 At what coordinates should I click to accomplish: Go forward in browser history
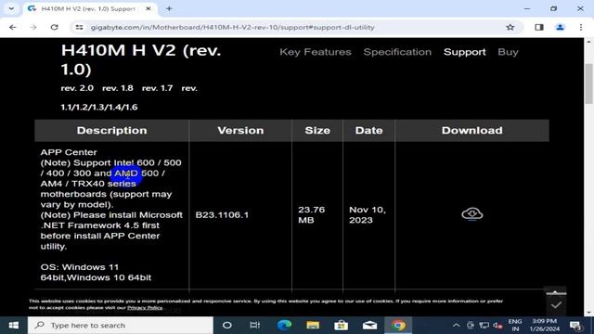click(33, 27)
